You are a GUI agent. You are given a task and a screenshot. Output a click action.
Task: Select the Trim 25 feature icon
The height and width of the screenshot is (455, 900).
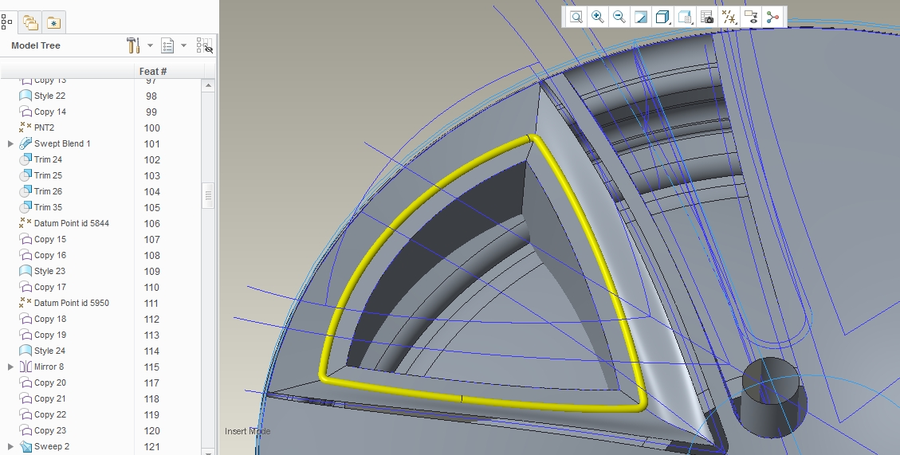coord(26,175)
